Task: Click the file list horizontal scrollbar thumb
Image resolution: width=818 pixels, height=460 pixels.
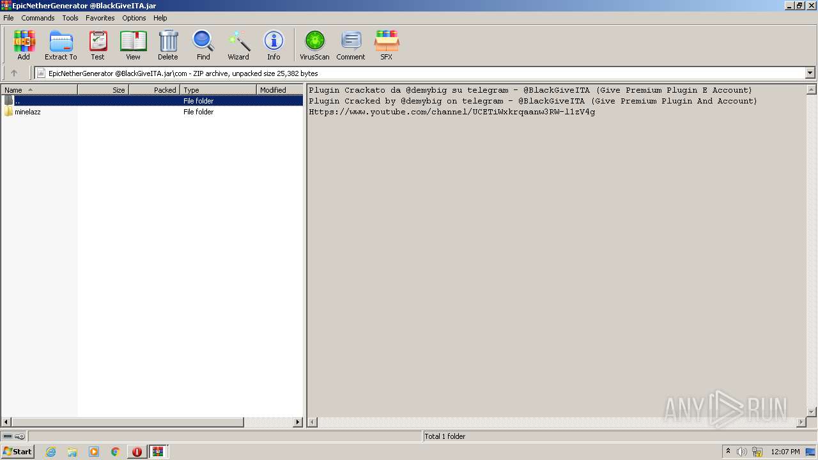Action: 128,422
